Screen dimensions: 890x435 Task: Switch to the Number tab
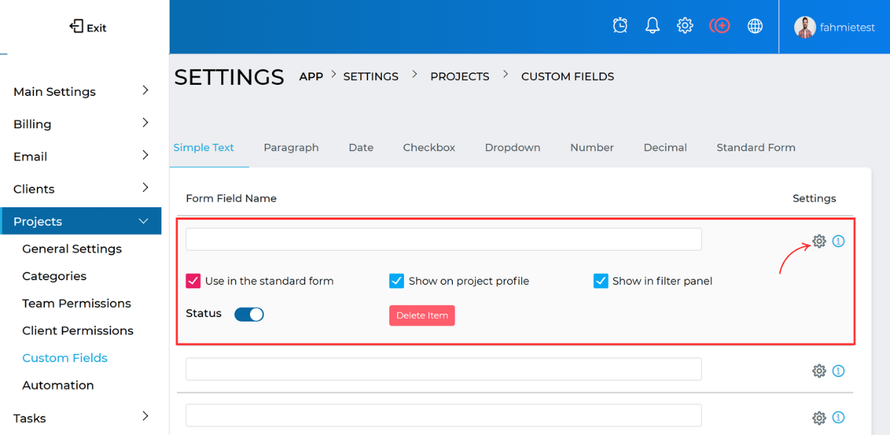click(592, 147)
